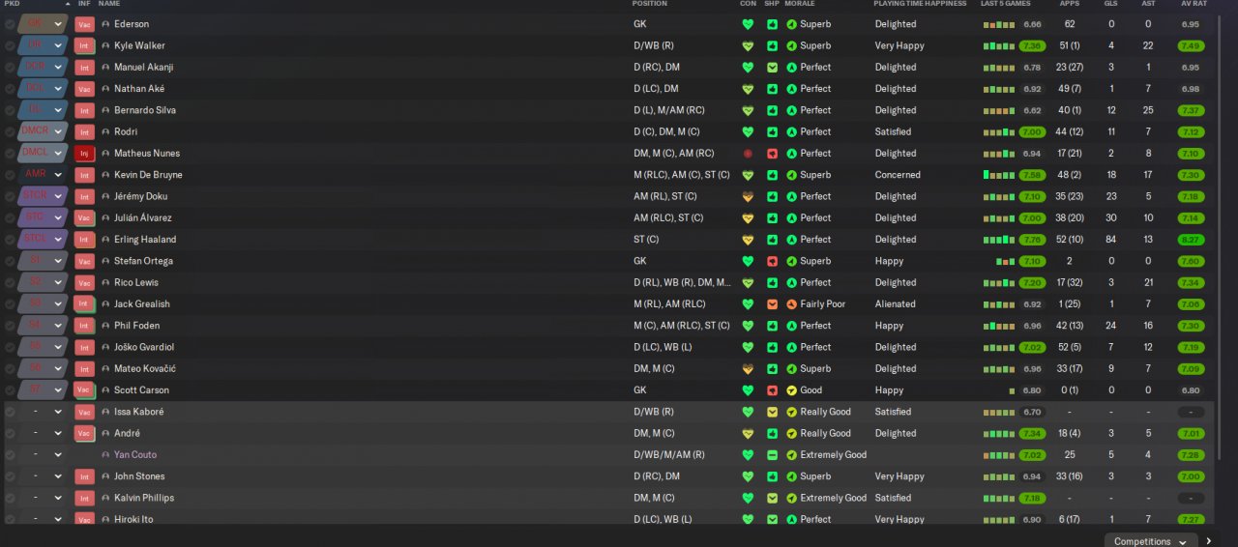Toggle the pick checkmark for André
1238x547 pixels.
click(10, 433)
